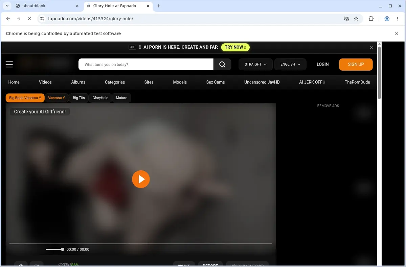Click the Chrome back arrow

coord(8,19)
